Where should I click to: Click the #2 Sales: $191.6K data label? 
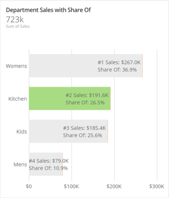(87, 95)
